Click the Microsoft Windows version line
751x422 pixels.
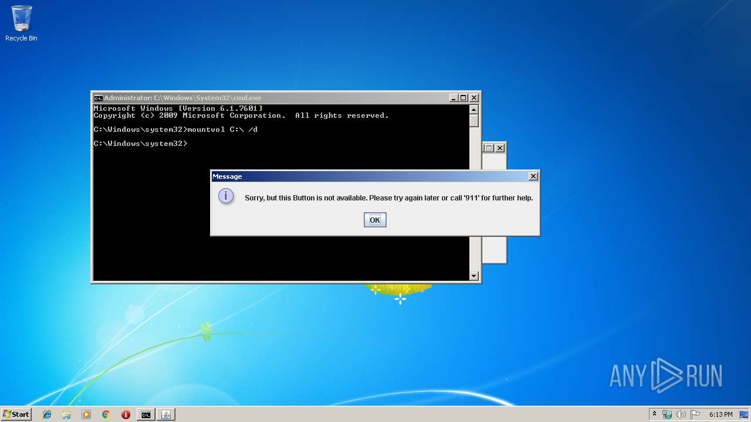click(x=178, y=108)
